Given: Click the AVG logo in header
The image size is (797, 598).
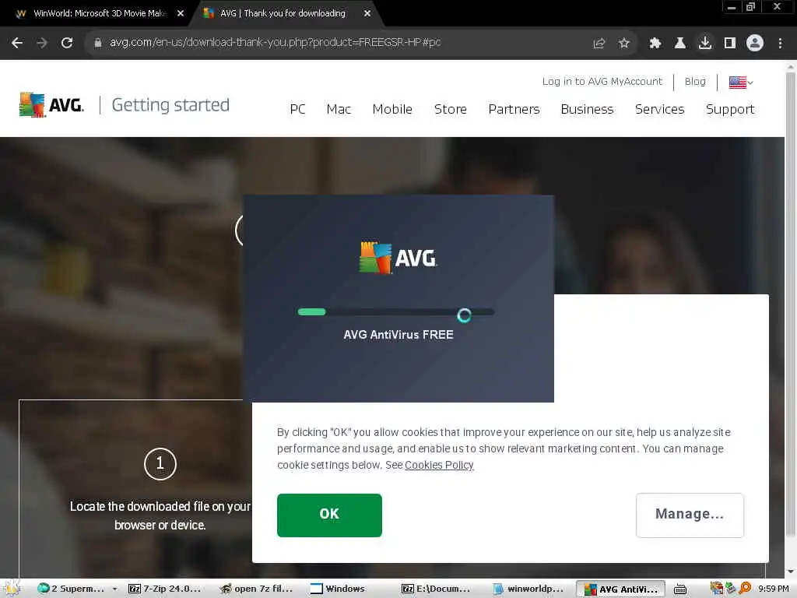Looking at the screenshot, I should [x=51, y=105].
